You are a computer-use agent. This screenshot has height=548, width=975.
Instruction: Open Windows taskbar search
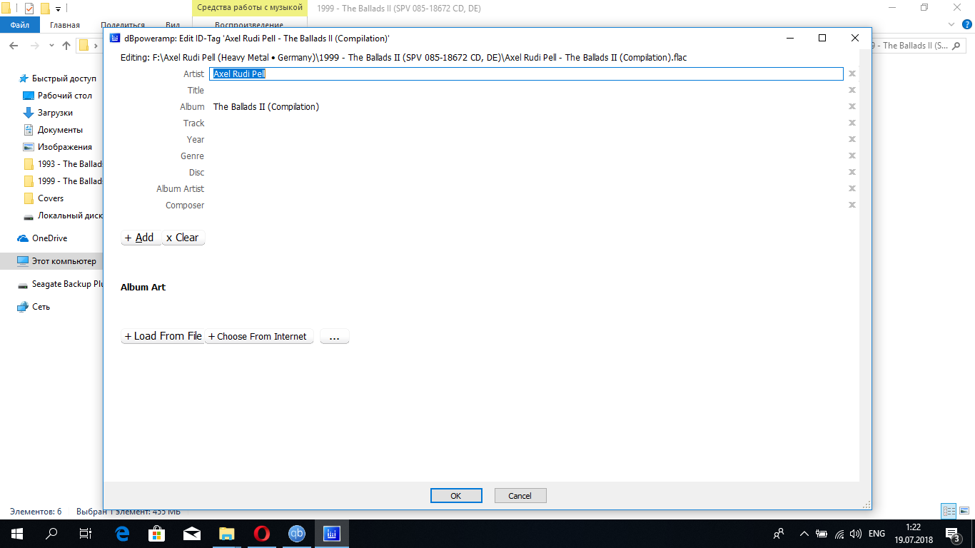coord(51,534)
